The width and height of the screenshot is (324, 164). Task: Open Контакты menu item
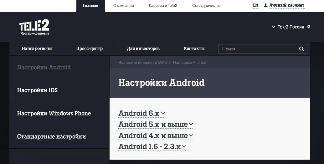(x=194, y=49)
